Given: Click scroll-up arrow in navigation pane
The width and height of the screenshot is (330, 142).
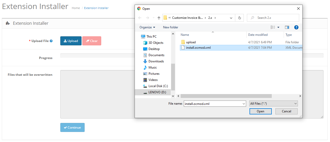Looking at the screenshot, I should pos(173,34).
